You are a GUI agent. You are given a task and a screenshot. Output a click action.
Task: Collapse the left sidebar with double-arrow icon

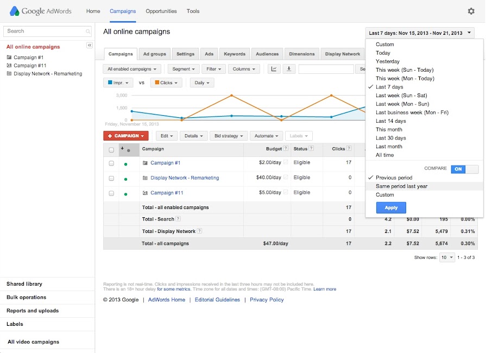click(x=90, y=45)
